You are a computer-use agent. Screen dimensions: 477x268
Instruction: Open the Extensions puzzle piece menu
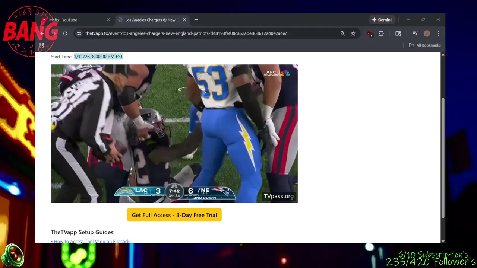point(381,33)
